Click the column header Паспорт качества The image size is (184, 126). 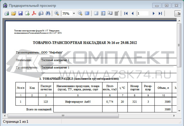point(46,88)
